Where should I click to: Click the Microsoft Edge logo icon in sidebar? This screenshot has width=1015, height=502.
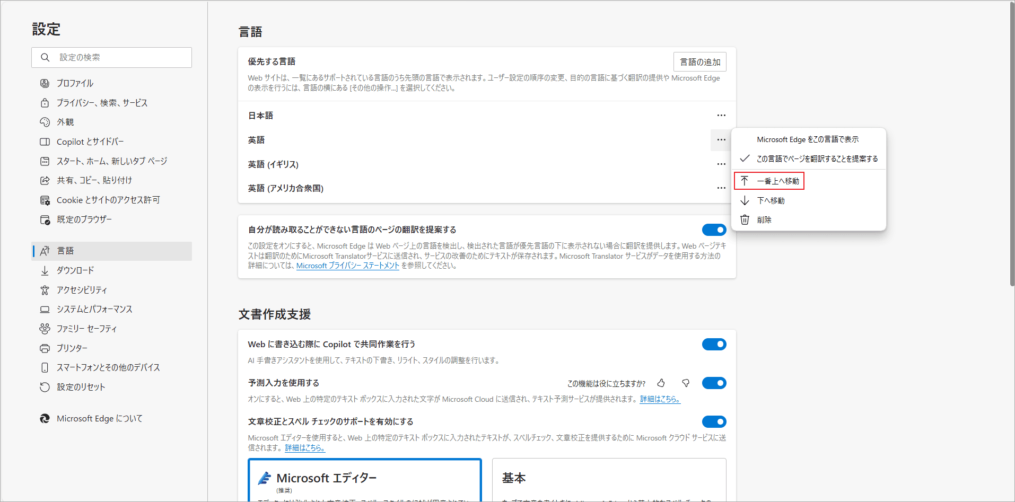[x=45, y=418]
